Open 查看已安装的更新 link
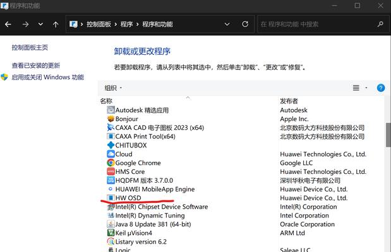 click(x=35, y=66)
